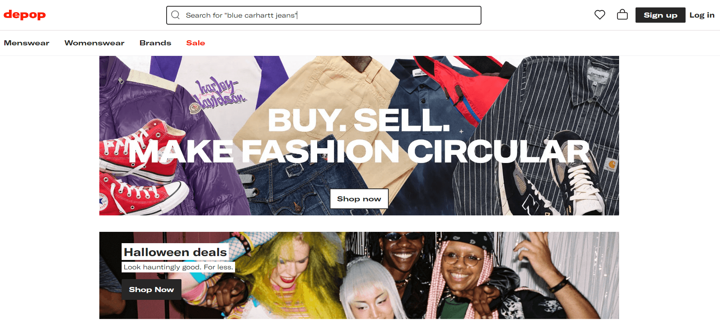Open the Sale section
This screenshot has width=720, height=328.
click(196, 43)
